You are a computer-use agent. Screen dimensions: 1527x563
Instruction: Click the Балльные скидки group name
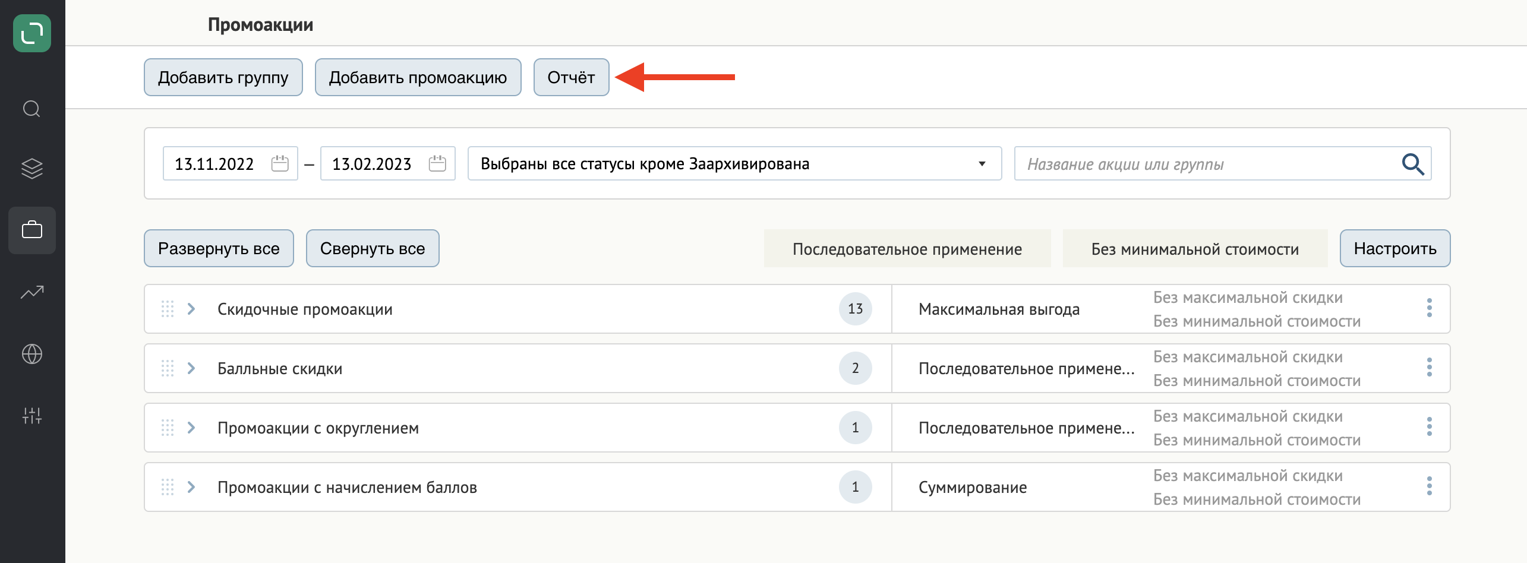280,369
